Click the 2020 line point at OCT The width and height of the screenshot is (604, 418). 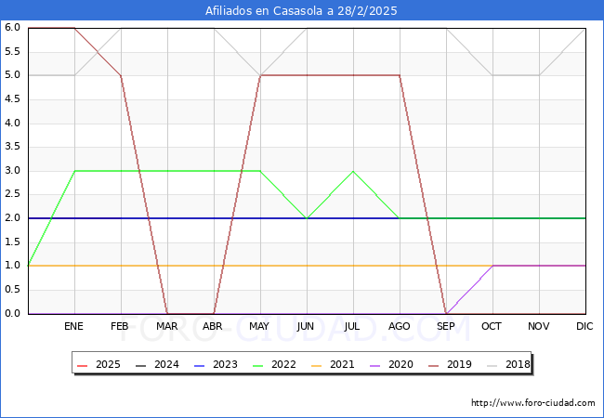[x=492, y=266]
